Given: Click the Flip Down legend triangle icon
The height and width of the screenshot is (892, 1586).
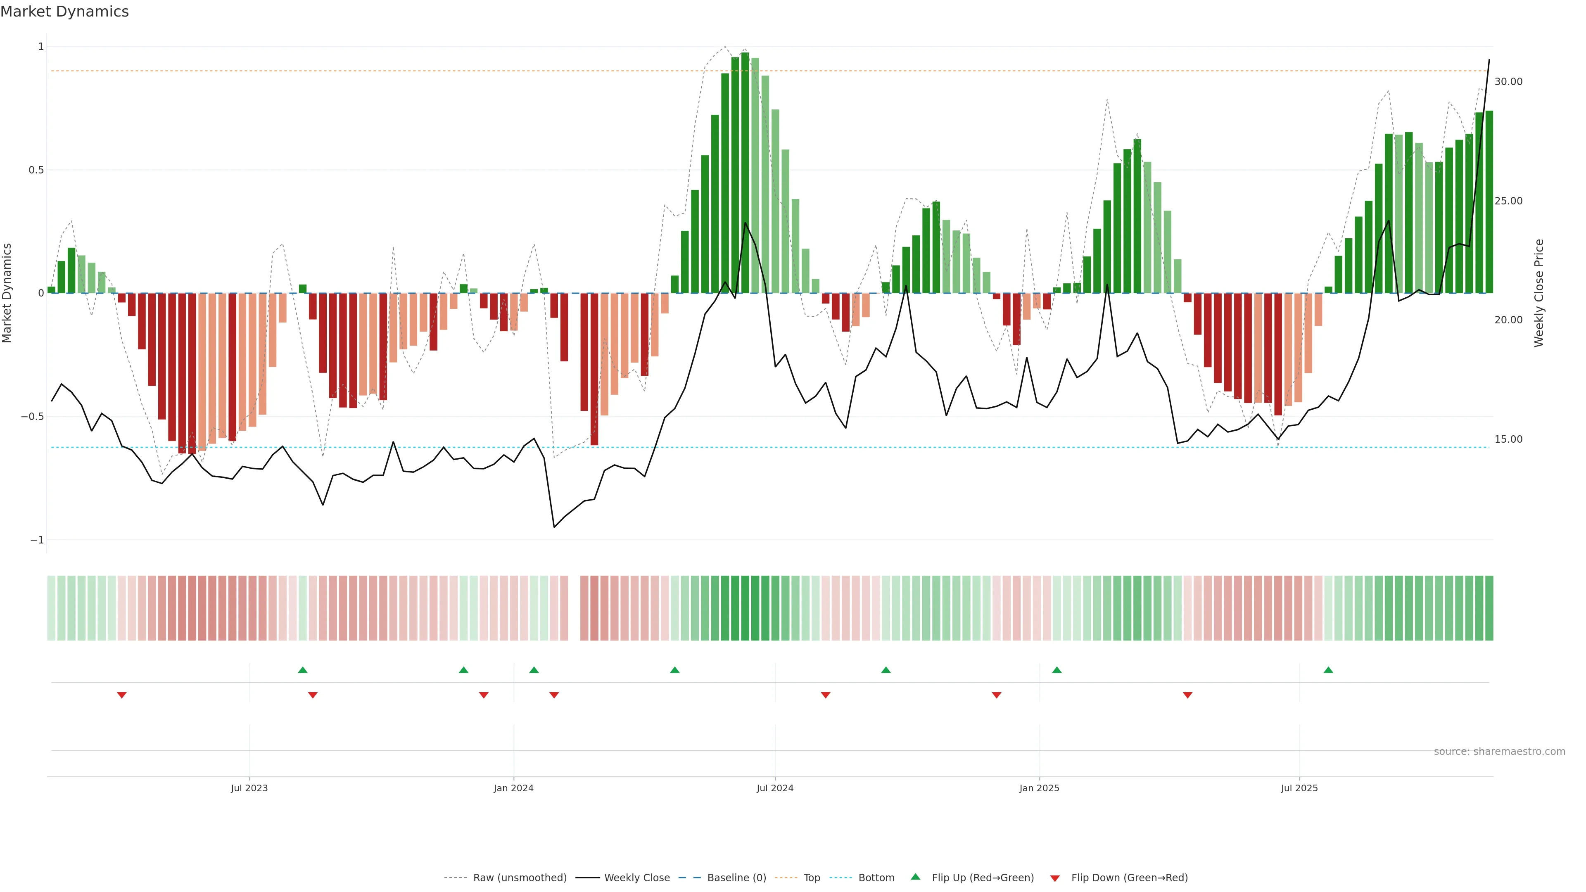Looking at the screenshot, I should coord(1055,878).
